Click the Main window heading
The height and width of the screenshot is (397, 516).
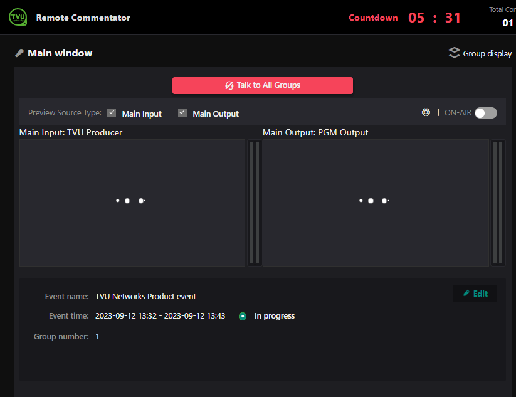[60, 53]
